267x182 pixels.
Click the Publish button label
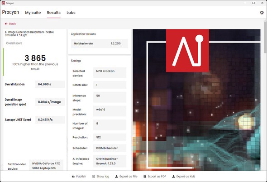pyautogui.click(x=81, y=177)
